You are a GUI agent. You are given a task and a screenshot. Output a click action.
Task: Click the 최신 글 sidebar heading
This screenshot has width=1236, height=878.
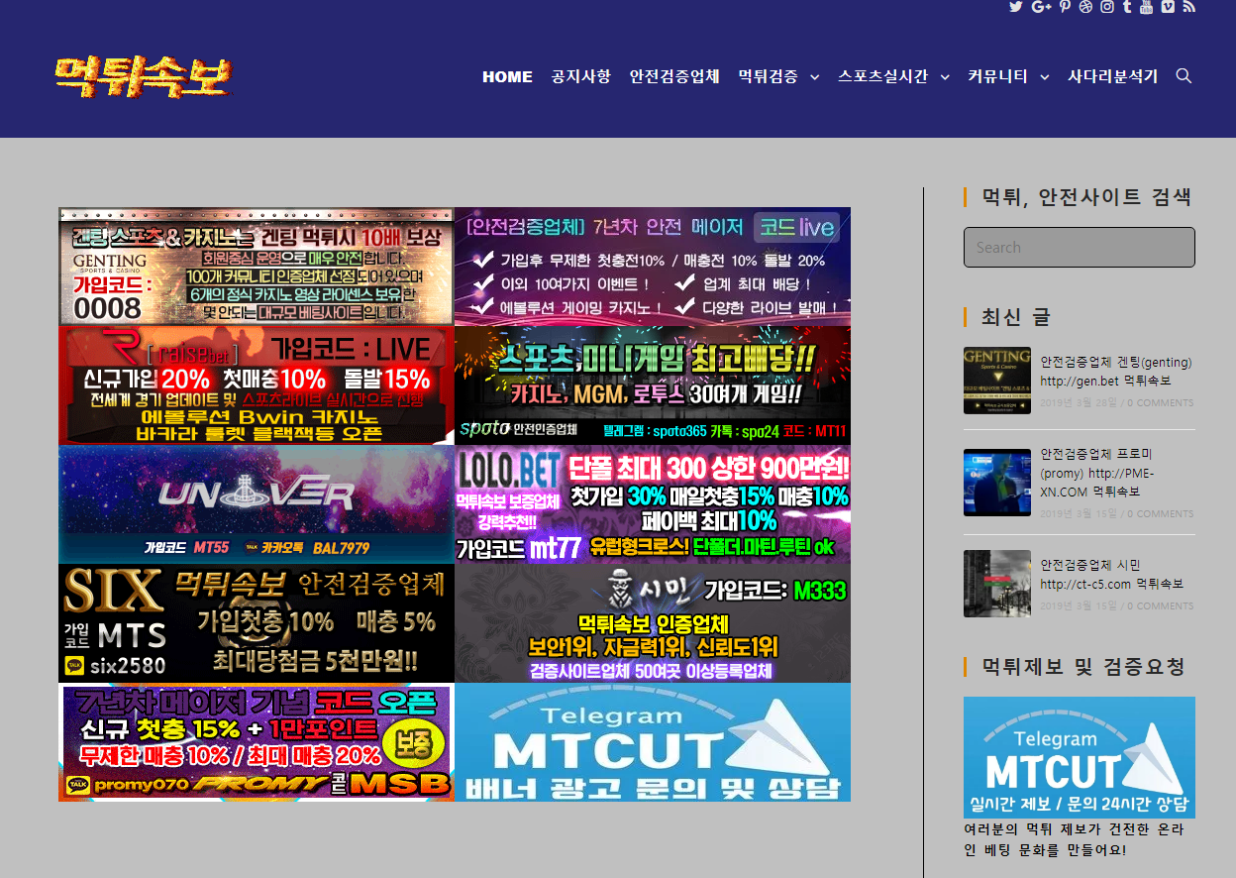click(x=1015, y=317)
